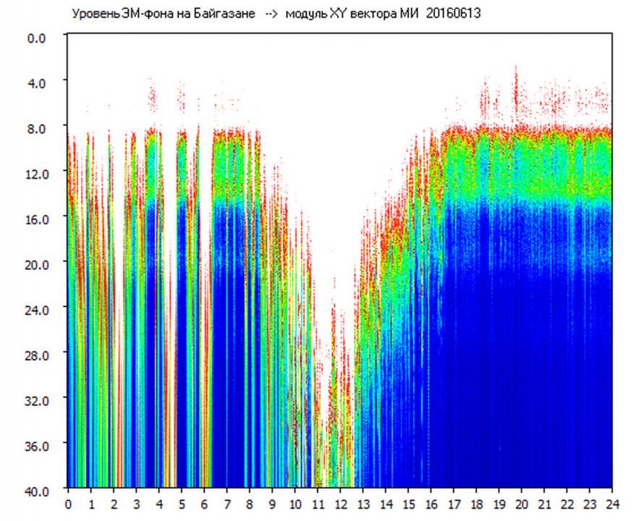
Task: Select hour 3 on the time axis
Action: pos(136,504)
